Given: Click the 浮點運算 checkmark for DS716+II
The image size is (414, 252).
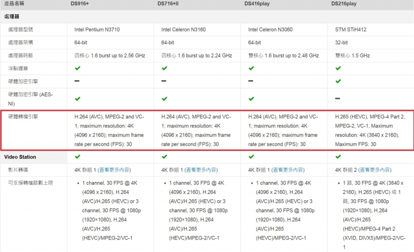Looking at the screenshot, I should (164, 68).
